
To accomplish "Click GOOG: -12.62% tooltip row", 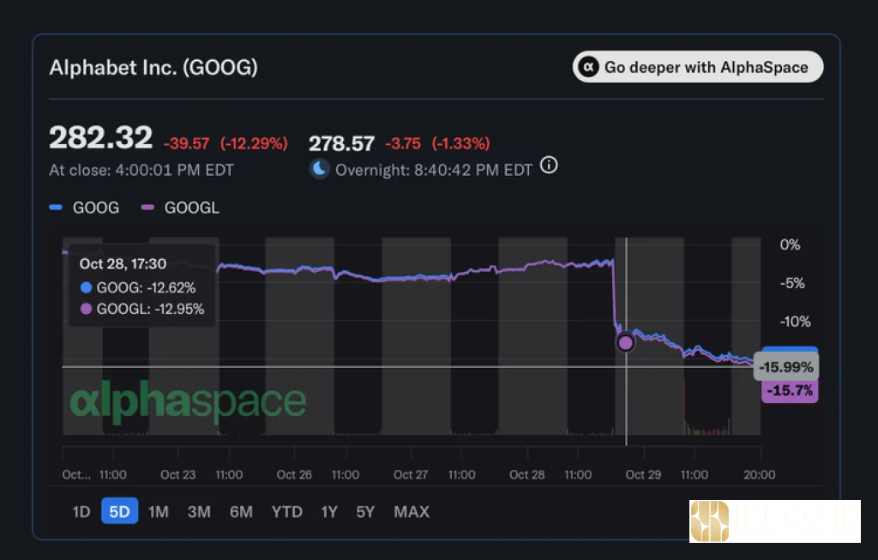I will tap(138, 288).
